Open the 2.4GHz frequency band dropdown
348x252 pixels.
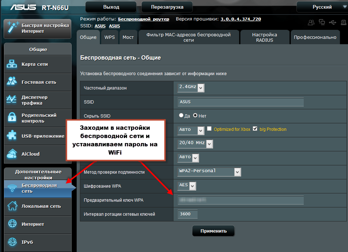click(191, 88)
